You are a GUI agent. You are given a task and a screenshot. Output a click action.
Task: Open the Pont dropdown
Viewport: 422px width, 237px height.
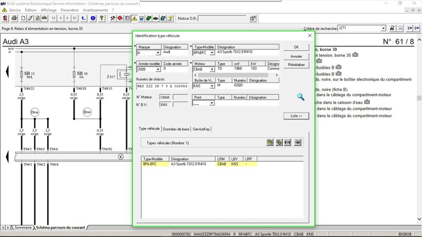point(212,103)
